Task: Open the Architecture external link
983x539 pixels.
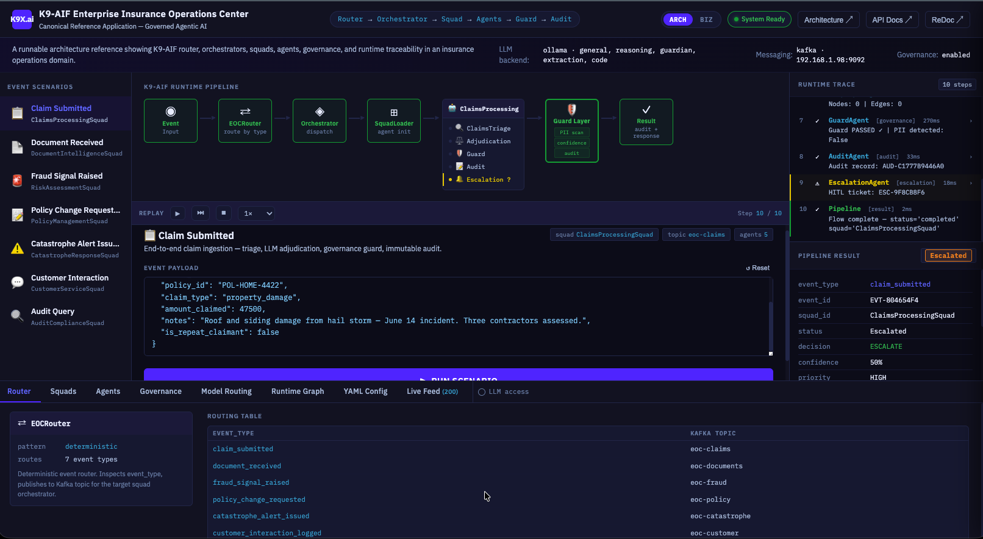Action: [828, 20]
